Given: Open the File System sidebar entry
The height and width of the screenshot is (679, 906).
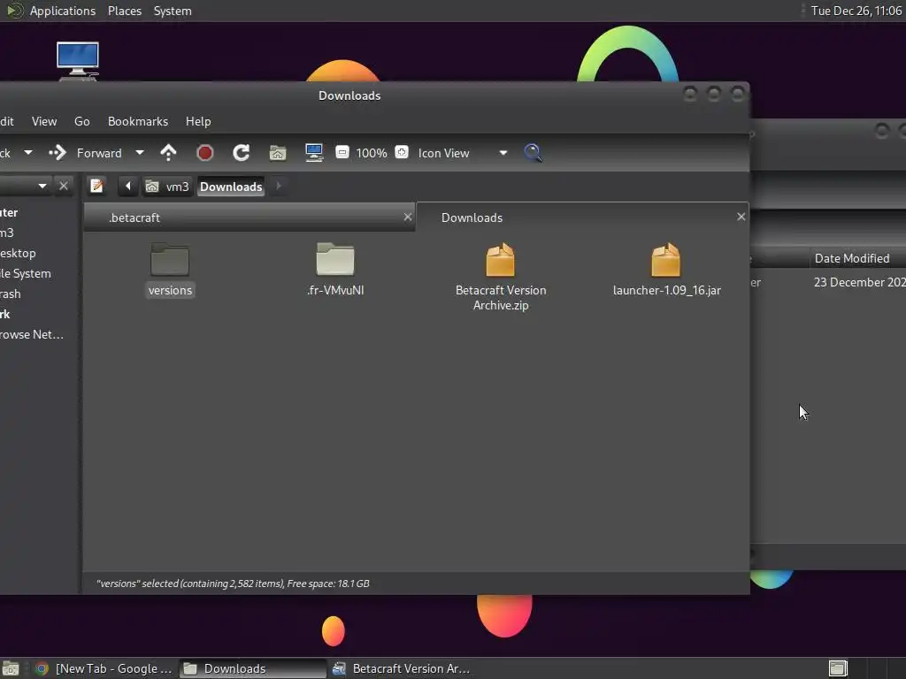Looking at the screenshot, I should click(x=26, y=274).
